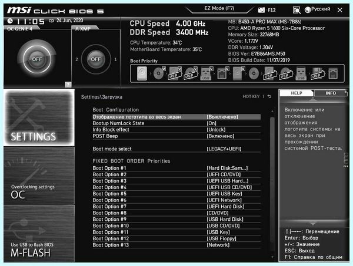Select the 'POST Beep' label

point(105,136)
